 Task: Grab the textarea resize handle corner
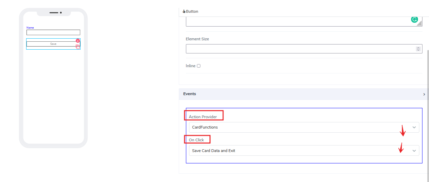click(419, 24)
